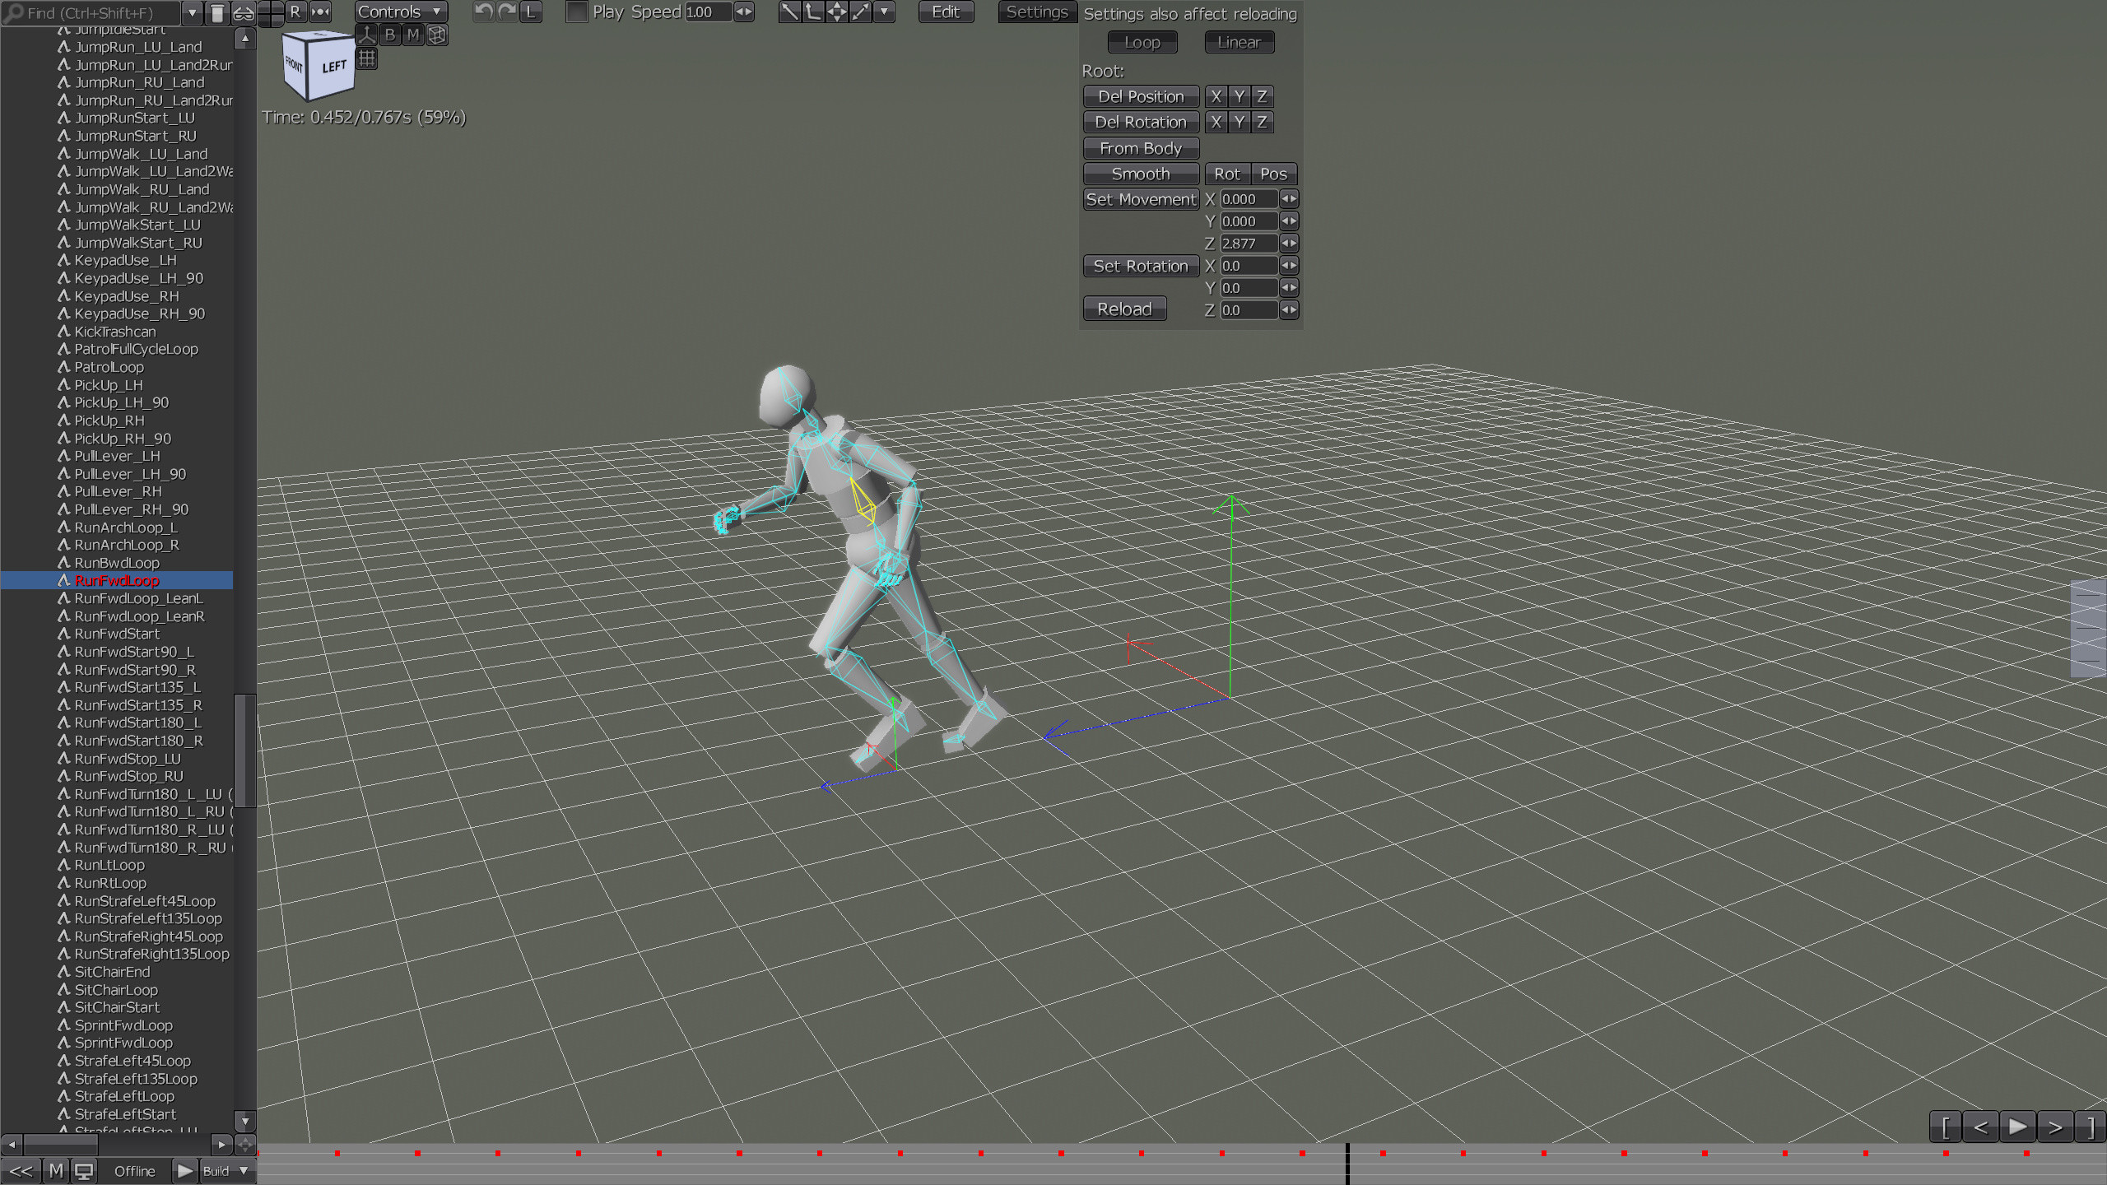Click the wireframe cube display icon
This screenshot has width=2107, height=1185.
pos(436,34)
